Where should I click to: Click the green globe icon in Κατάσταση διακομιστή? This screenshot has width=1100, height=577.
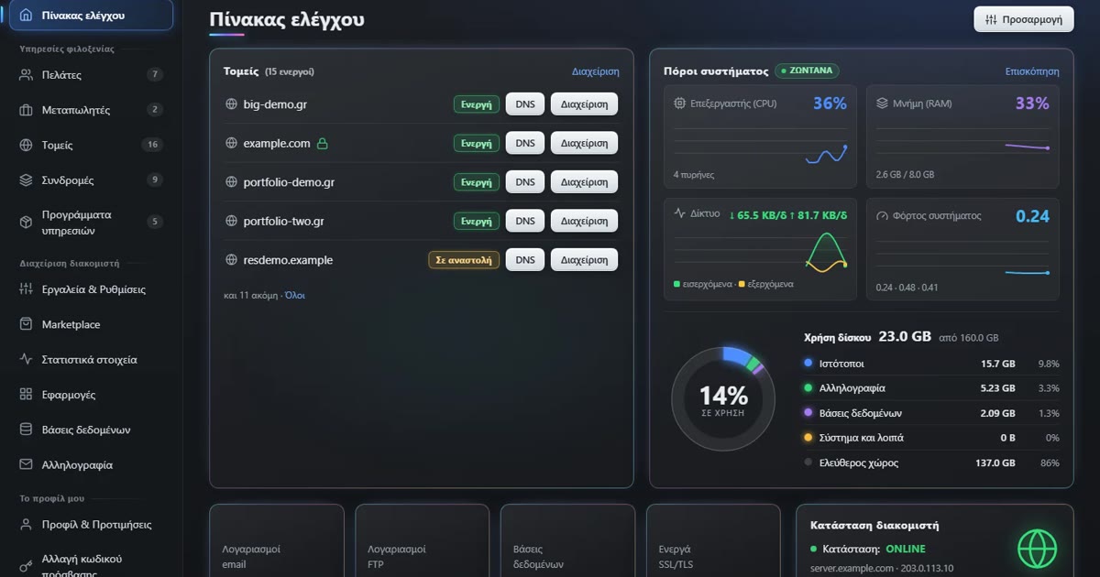point(1038,549)
